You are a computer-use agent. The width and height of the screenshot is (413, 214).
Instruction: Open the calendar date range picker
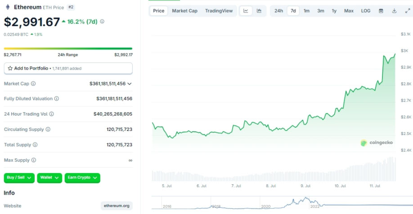[x=381, y=11]
